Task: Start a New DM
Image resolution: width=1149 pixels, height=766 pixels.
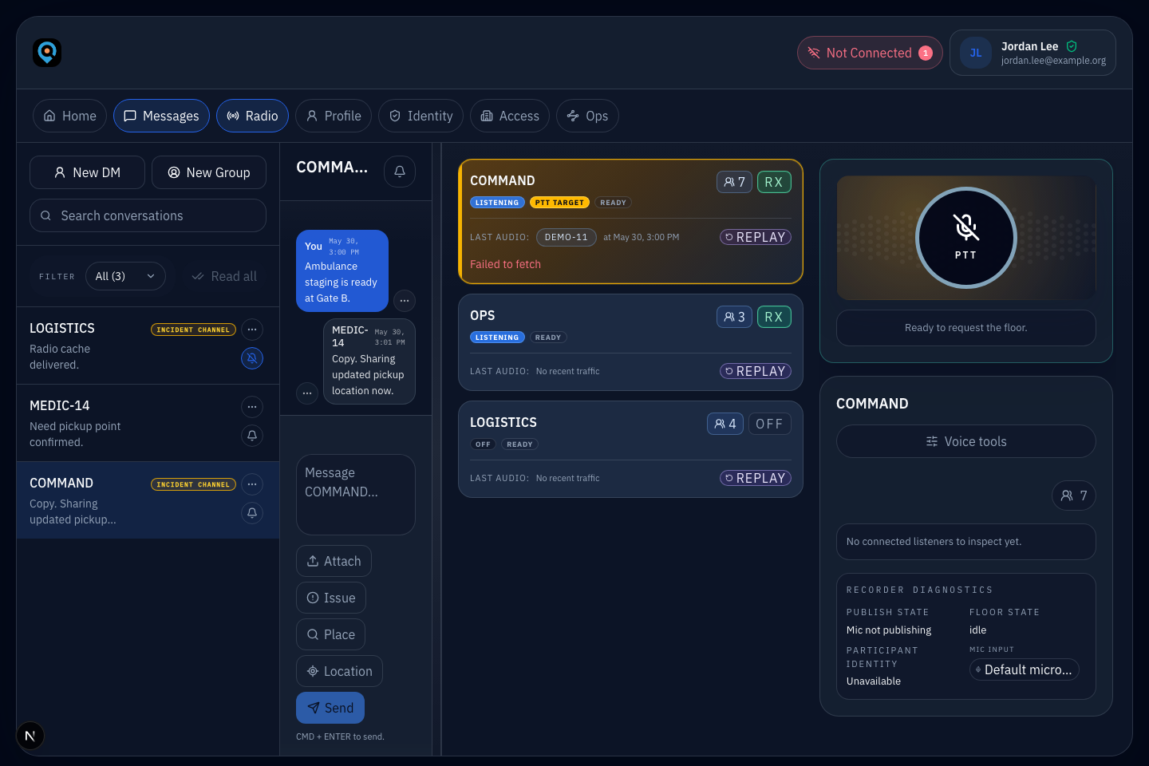Action: pos(87,172)
